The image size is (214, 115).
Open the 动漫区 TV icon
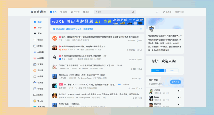(35, 64)
